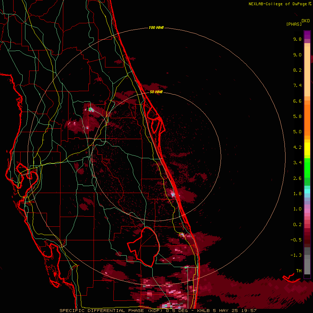Click the yellow segment of the color bar
This screenshot has height=313, width=313.
coord(307,149)
